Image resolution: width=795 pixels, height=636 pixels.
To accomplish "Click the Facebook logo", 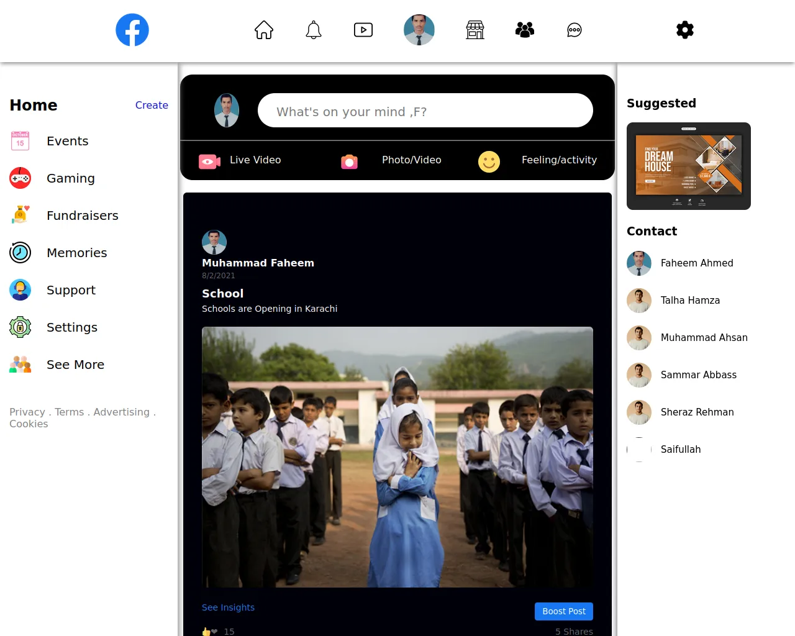I will click(x=132, y=29).
